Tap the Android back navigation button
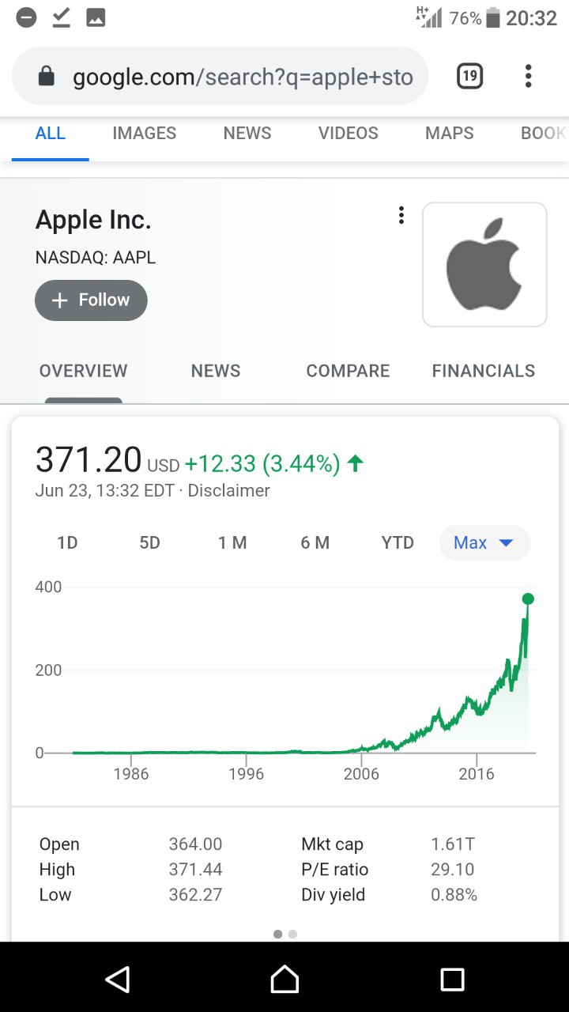This screenshot has width=569, height=1012. coord(117,980)
